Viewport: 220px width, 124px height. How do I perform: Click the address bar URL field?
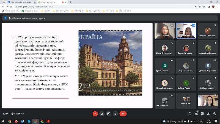click(104, 7)
